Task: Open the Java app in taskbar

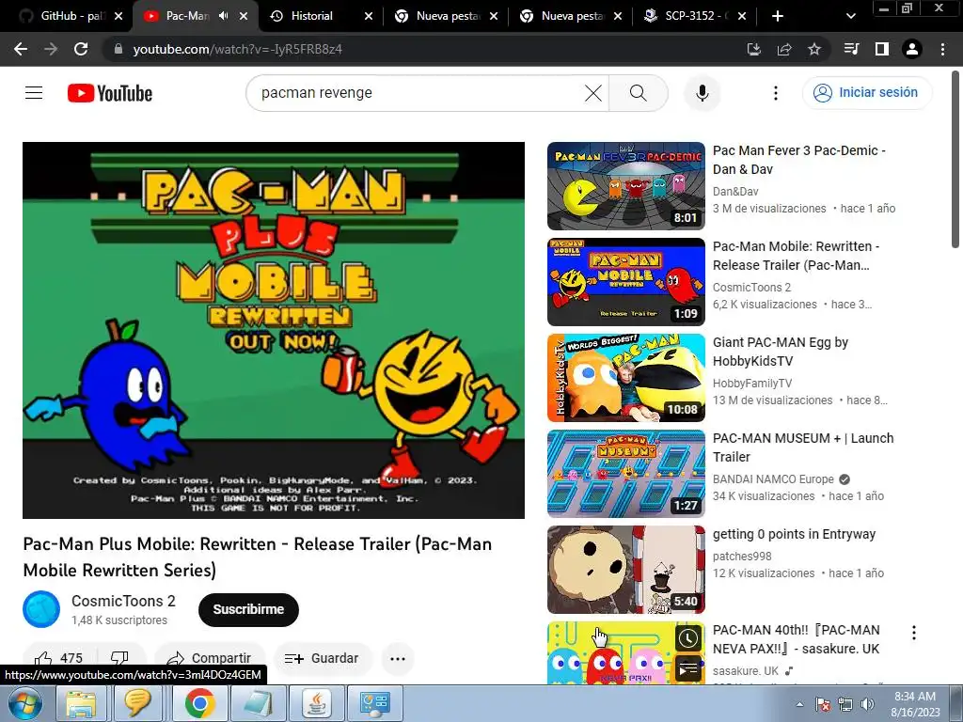Action: tap(317, 703)
